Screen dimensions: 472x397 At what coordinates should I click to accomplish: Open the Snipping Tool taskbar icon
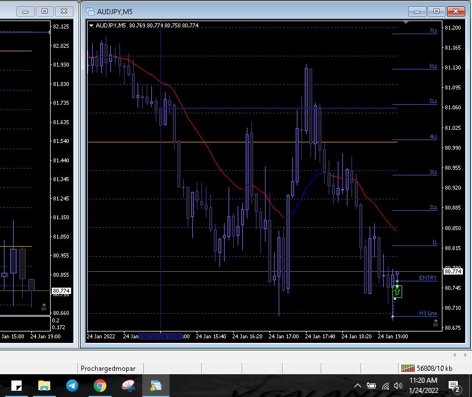(129, 386)
